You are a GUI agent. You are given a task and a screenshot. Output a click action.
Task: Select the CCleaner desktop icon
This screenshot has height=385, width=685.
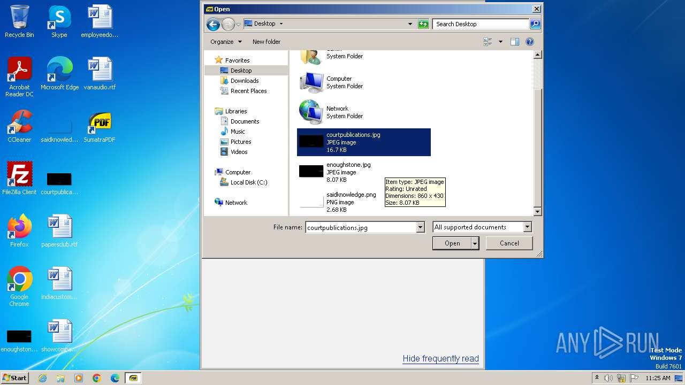click(19, 126)
